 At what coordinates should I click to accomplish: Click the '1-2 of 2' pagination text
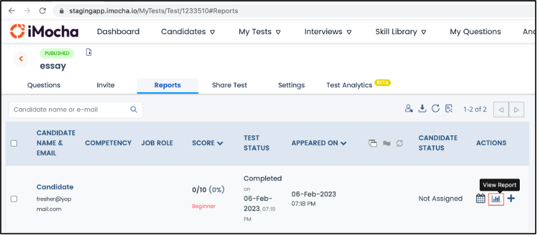click(x=475, y=109)
